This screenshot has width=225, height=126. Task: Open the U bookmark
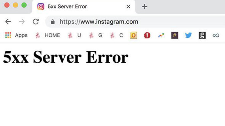tap(74, 35)
